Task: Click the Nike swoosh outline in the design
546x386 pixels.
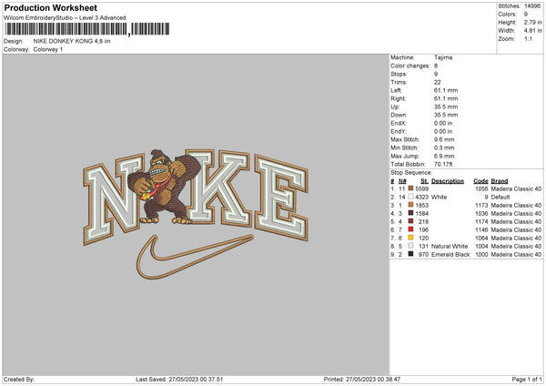Action: coord(195,257)
